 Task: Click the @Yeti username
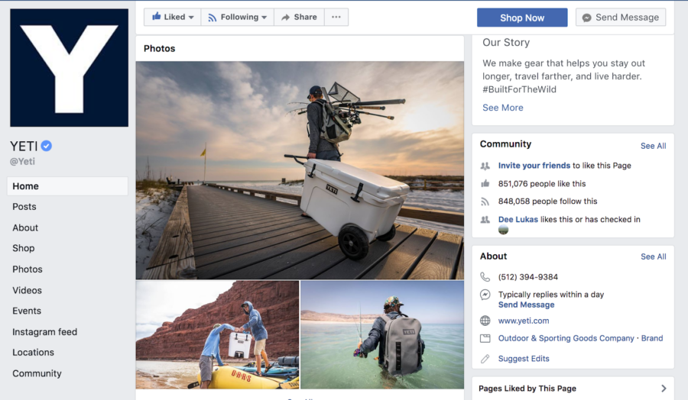point(22,162)
